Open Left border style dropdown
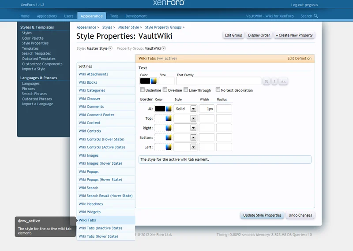The image size is (353, 251). [185, 147]
